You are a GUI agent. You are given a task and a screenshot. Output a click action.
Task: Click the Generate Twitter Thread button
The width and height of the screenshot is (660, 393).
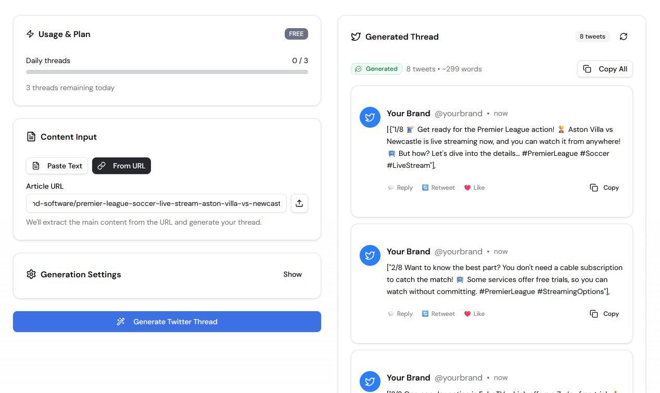(x=167, y=322)
